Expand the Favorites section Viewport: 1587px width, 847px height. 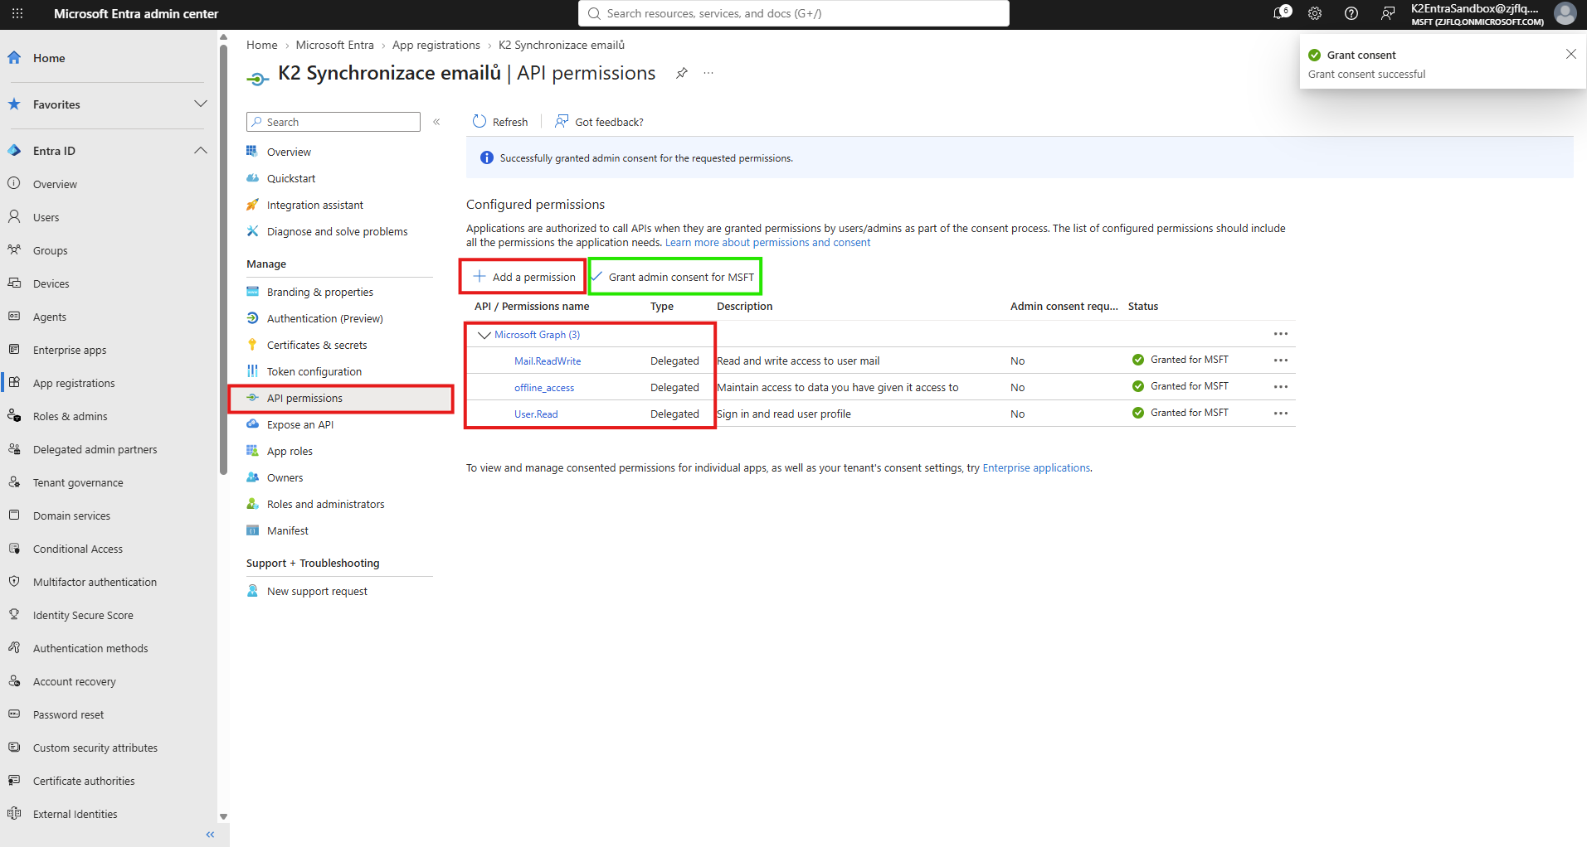pos(200,104)
